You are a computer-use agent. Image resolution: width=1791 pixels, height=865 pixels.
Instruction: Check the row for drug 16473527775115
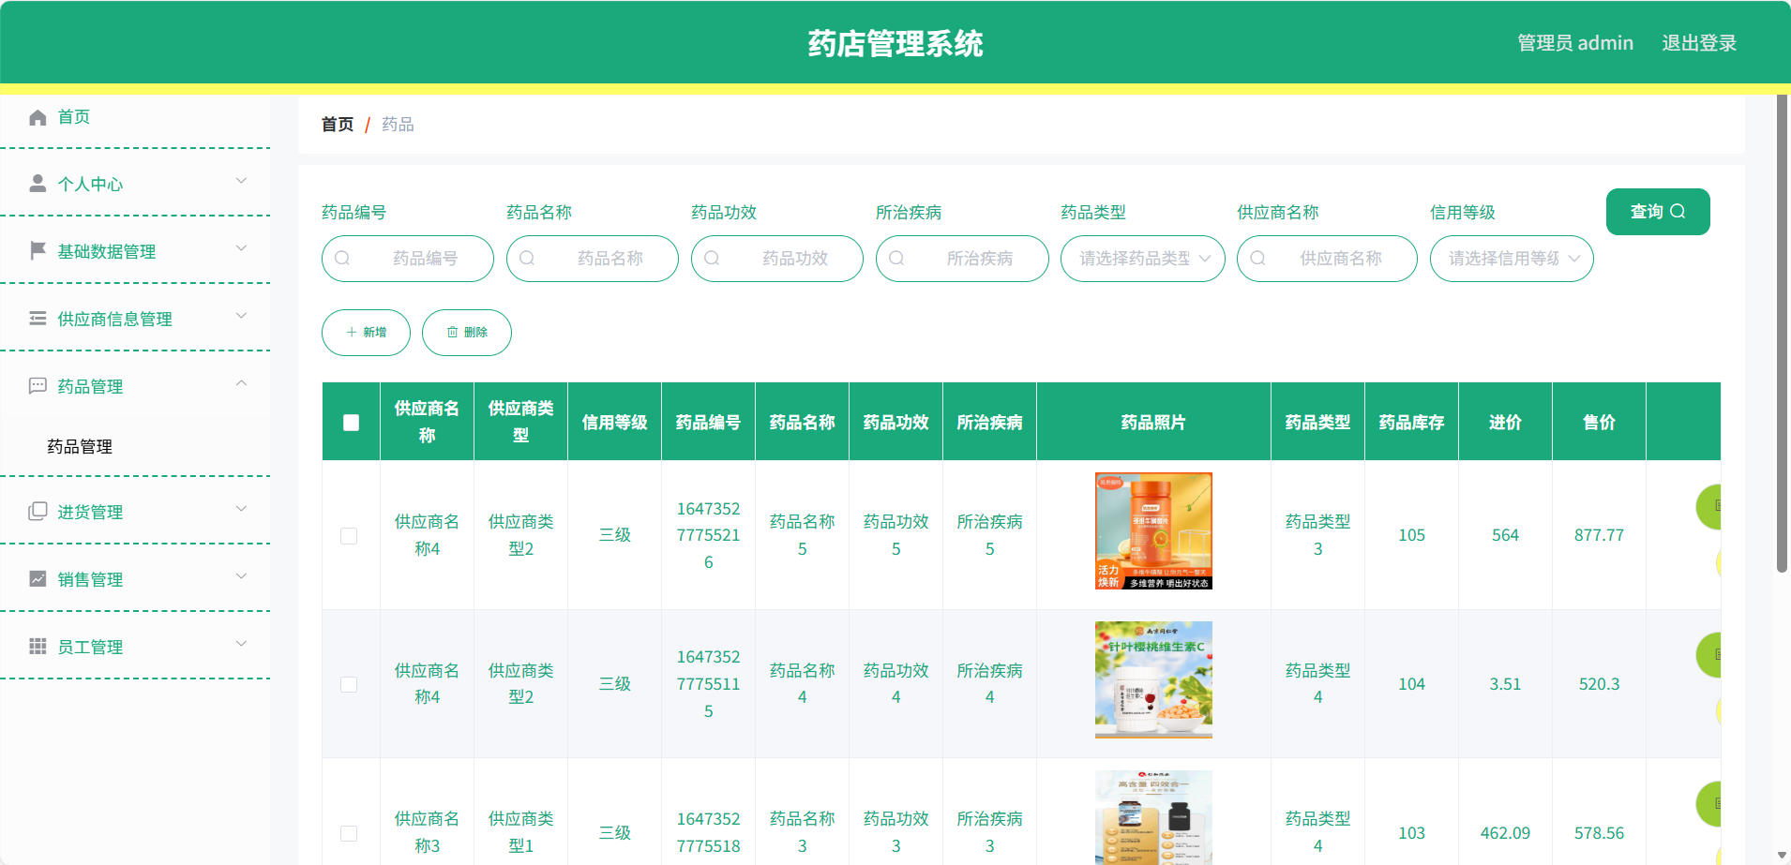(349, 685)
